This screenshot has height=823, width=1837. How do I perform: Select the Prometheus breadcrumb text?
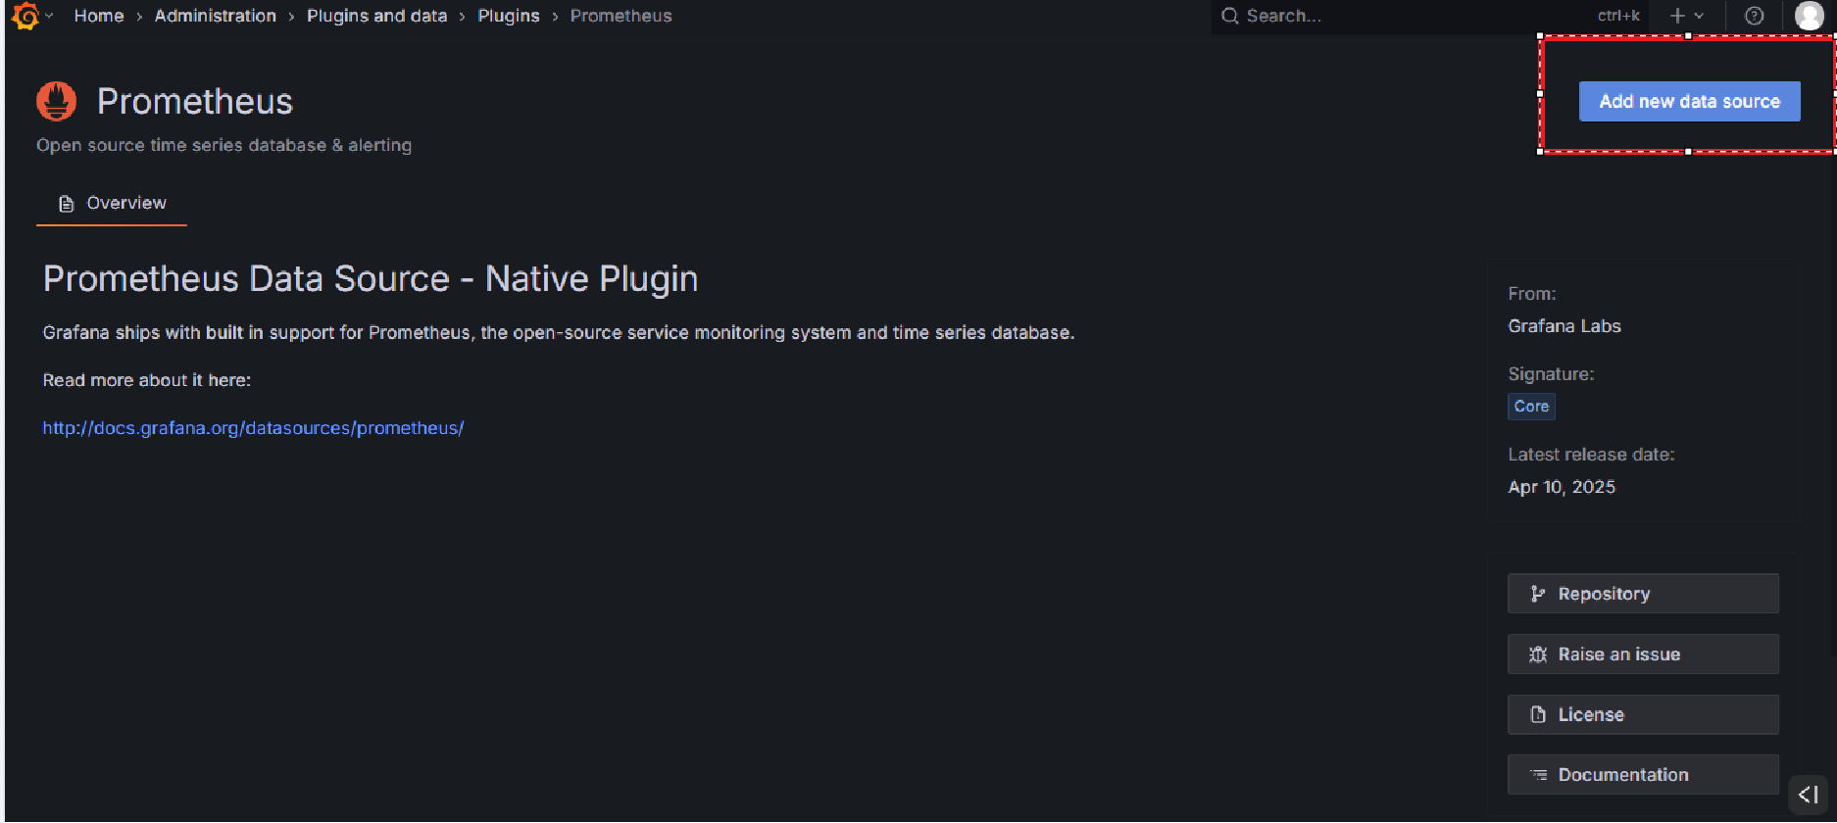621,16
